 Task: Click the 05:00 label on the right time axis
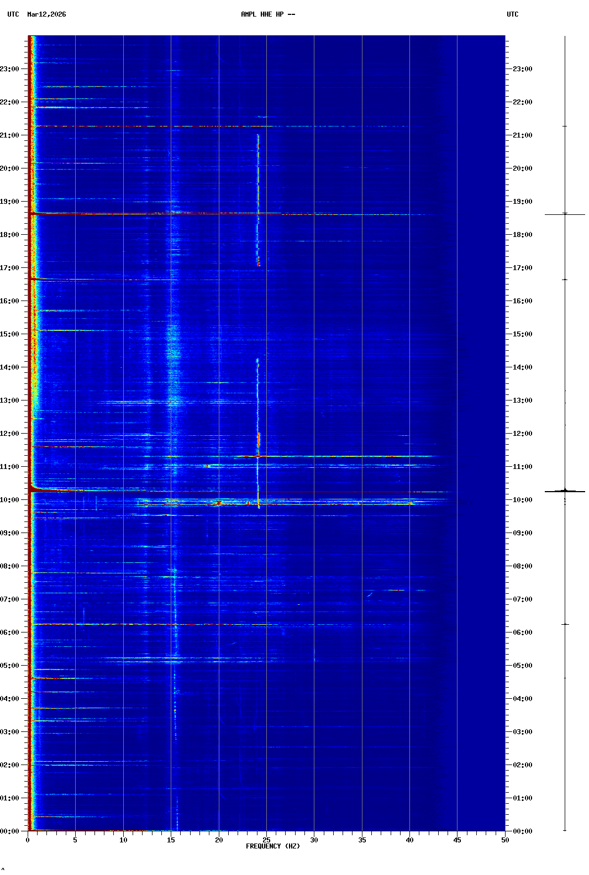[x=522, y=666]
